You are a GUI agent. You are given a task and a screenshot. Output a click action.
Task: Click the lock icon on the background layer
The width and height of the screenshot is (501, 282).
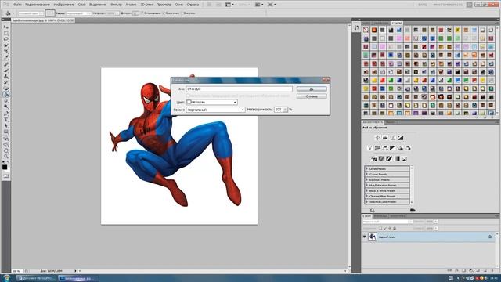490,237
